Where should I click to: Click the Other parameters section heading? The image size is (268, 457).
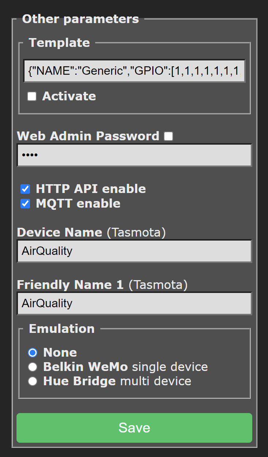(x=80, y=19)
